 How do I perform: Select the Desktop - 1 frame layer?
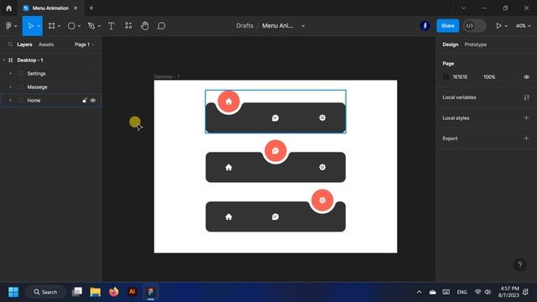click(x=50, y=60)
